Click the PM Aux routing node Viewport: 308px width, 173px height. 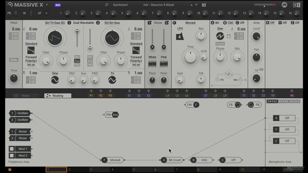click(x=111, y=114)
